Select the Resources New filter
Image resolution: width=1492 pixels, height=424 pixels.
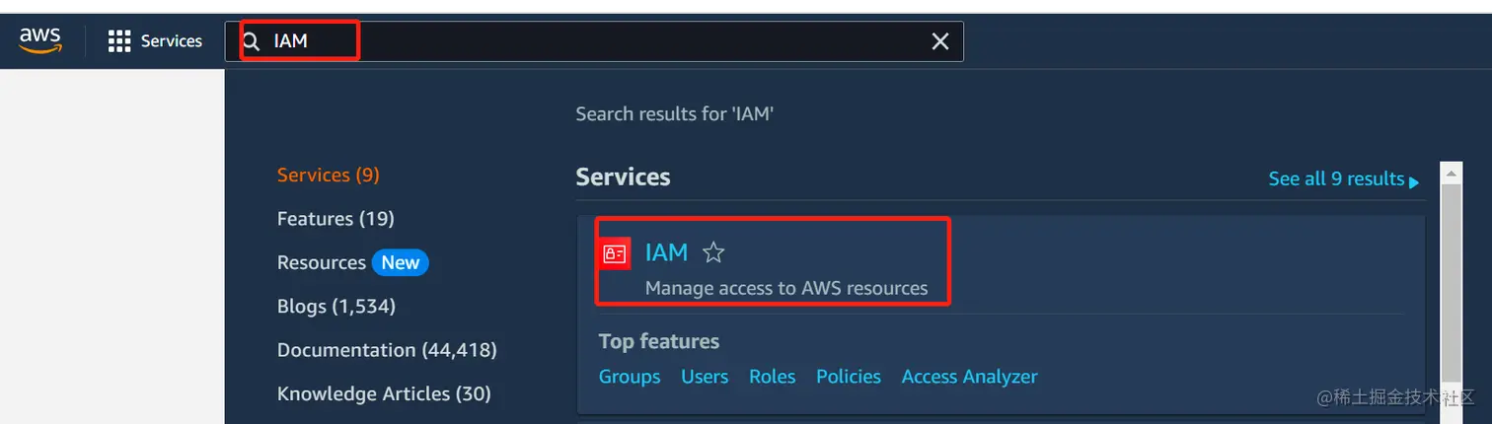pos(352,262)
